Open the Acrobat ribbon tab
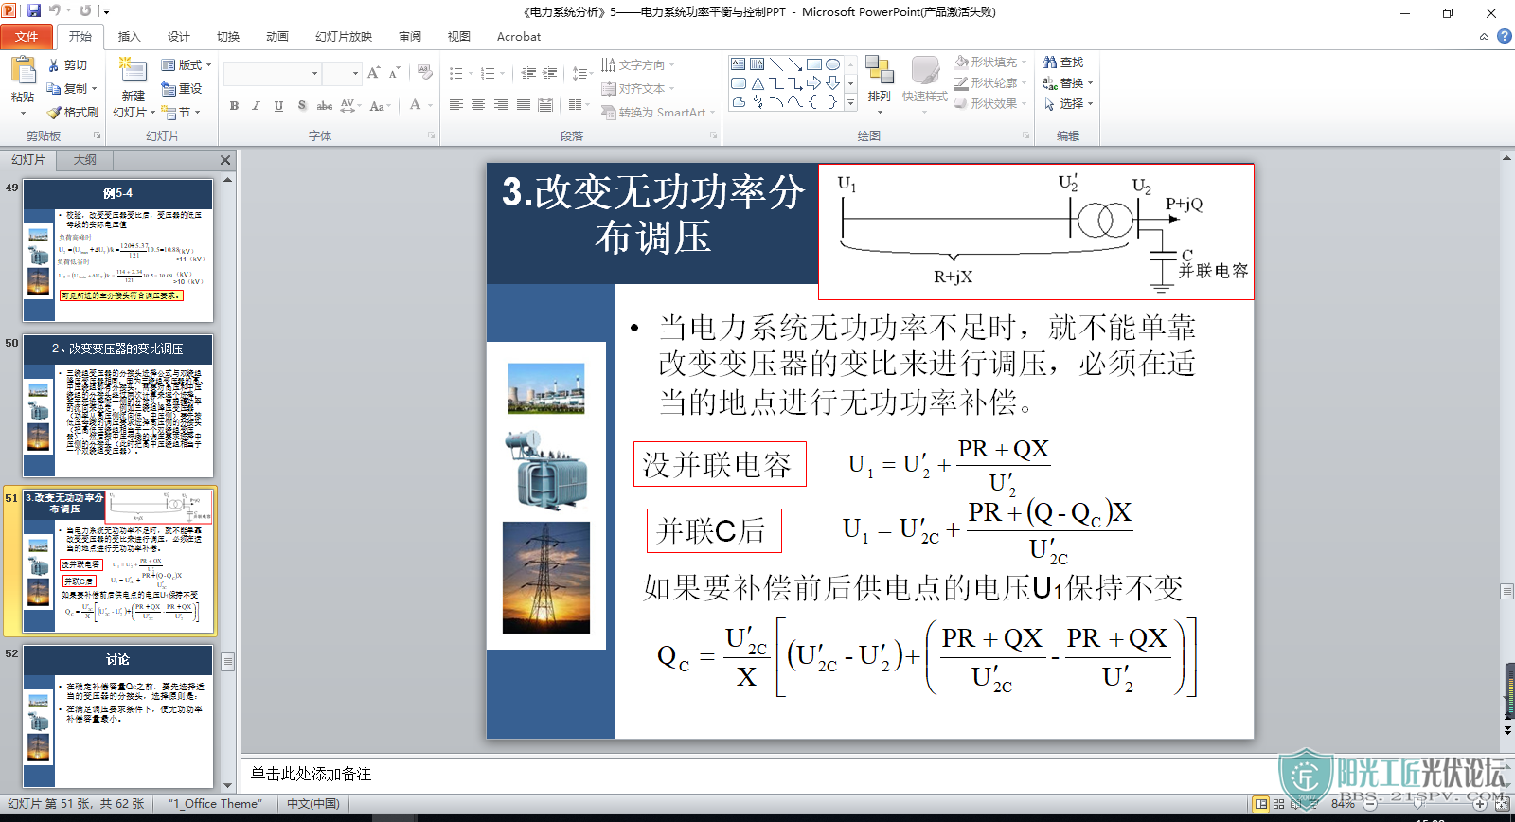Image resolution: width=1515 pixels, height=822 pixels. pyautogui.click(x=519, y=37)
